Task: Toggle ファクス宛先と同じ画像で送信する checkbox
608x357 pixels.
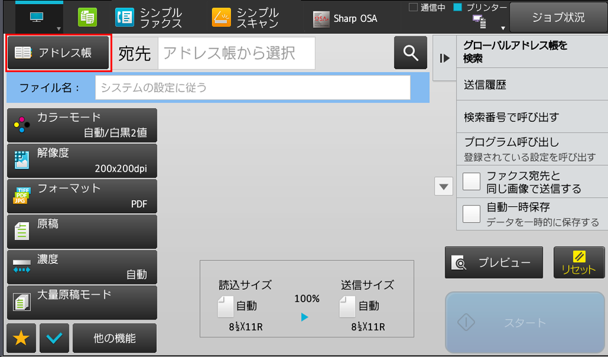Action: click(471, 182)
